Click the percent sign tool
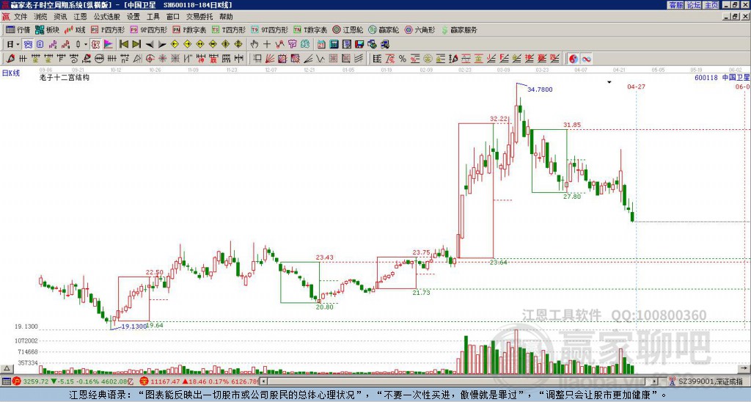This screenshot has height=402, width=751. pos(403,59)
